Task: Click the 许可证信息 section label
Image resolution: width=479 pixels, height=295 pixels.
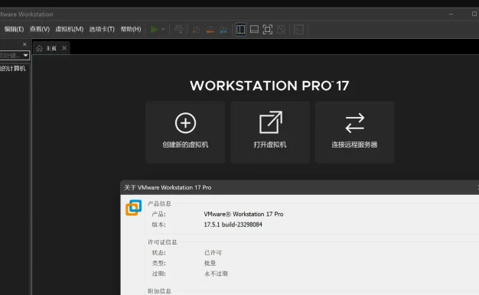Action: pos(162,242)
